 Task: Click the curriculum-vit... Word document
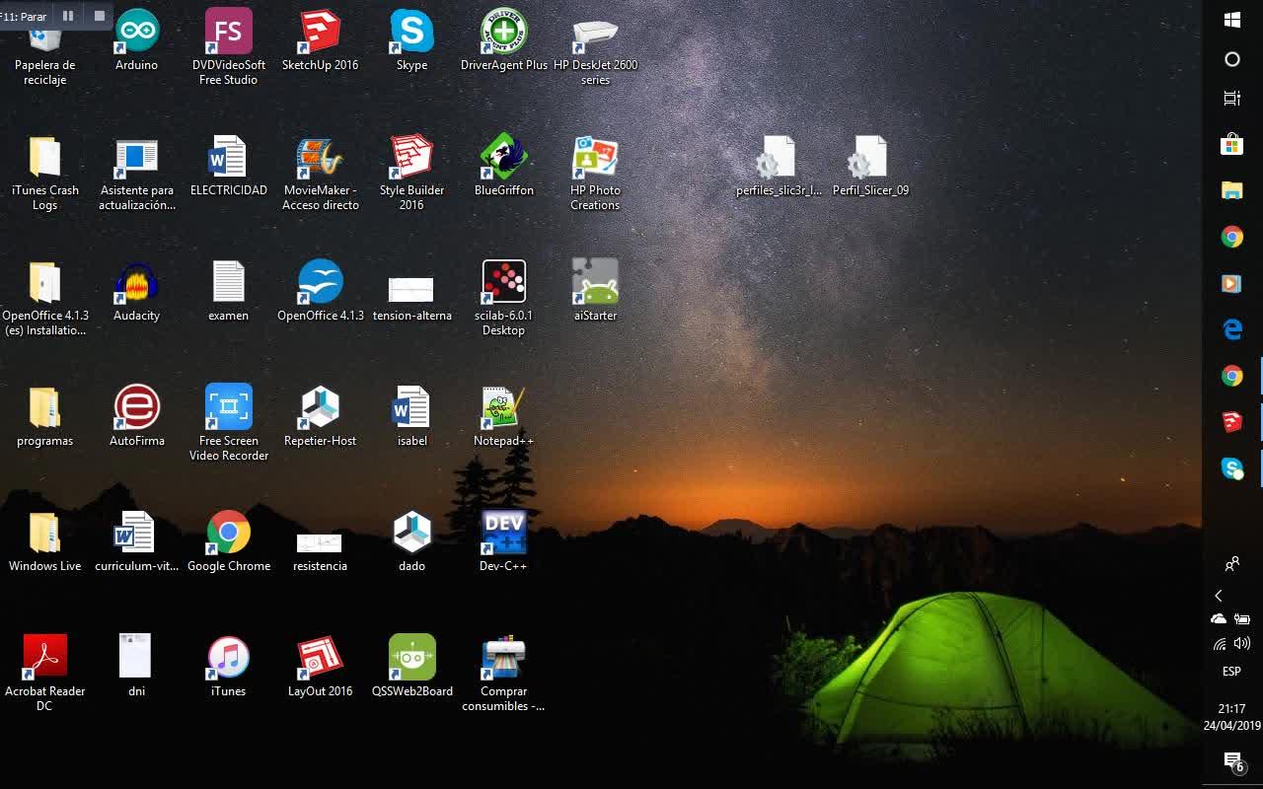coord(136,541)
